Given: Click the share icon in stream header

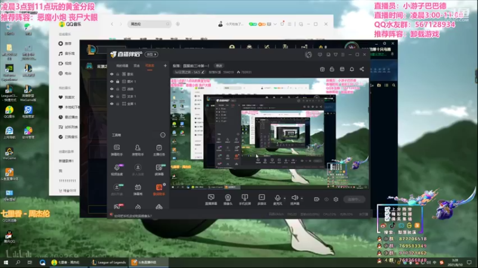Looking at the screenshot, I should coord(361,69).
